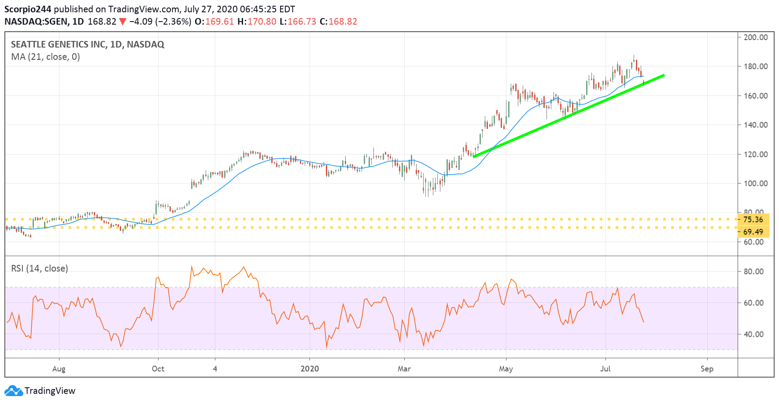
Task: Click the C:168.82 close price value
Action: coord(338,22)
